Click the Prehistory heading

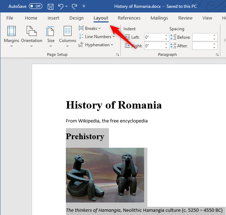[85, 136]
